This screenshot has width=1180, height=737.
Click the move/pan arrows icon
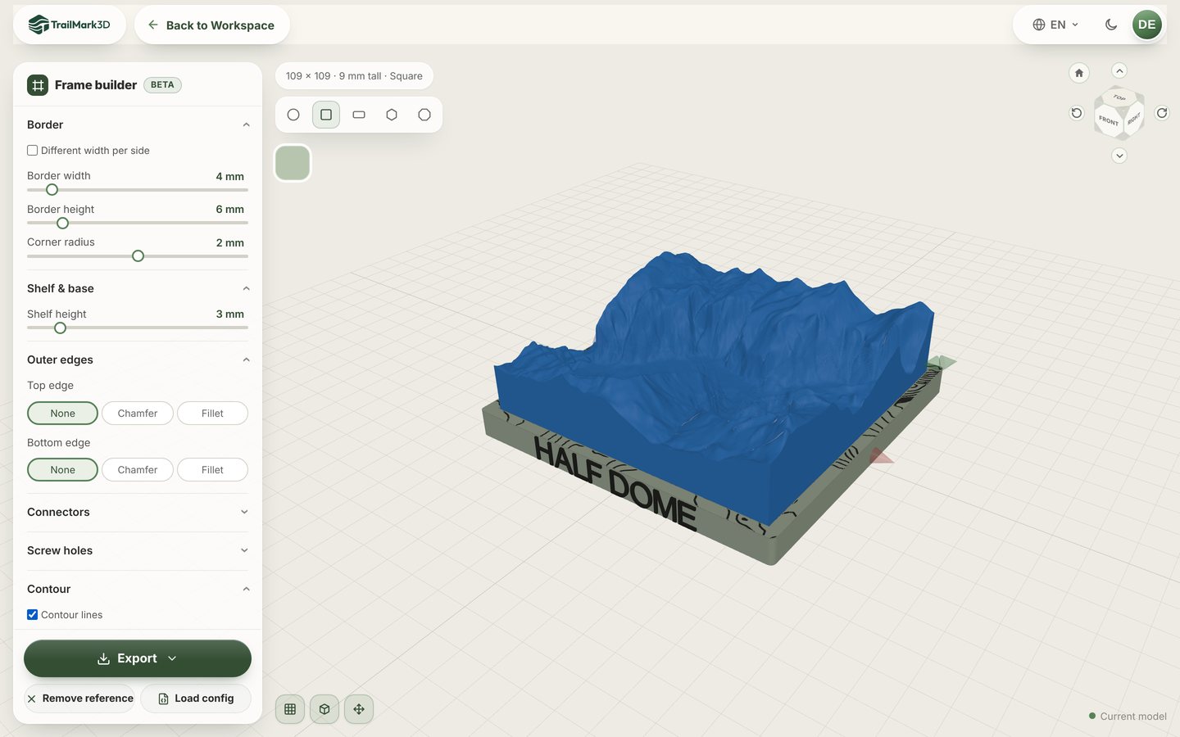(359, 709)
